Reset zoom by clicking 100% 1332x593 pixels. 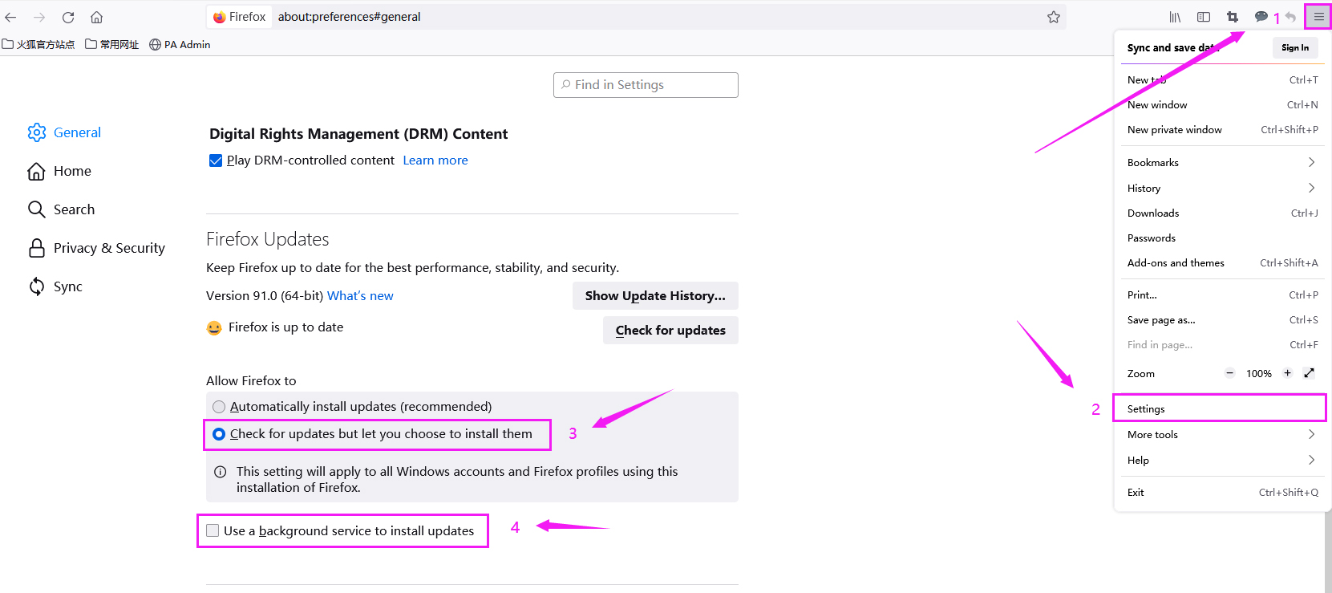[x=1259, y=373]
